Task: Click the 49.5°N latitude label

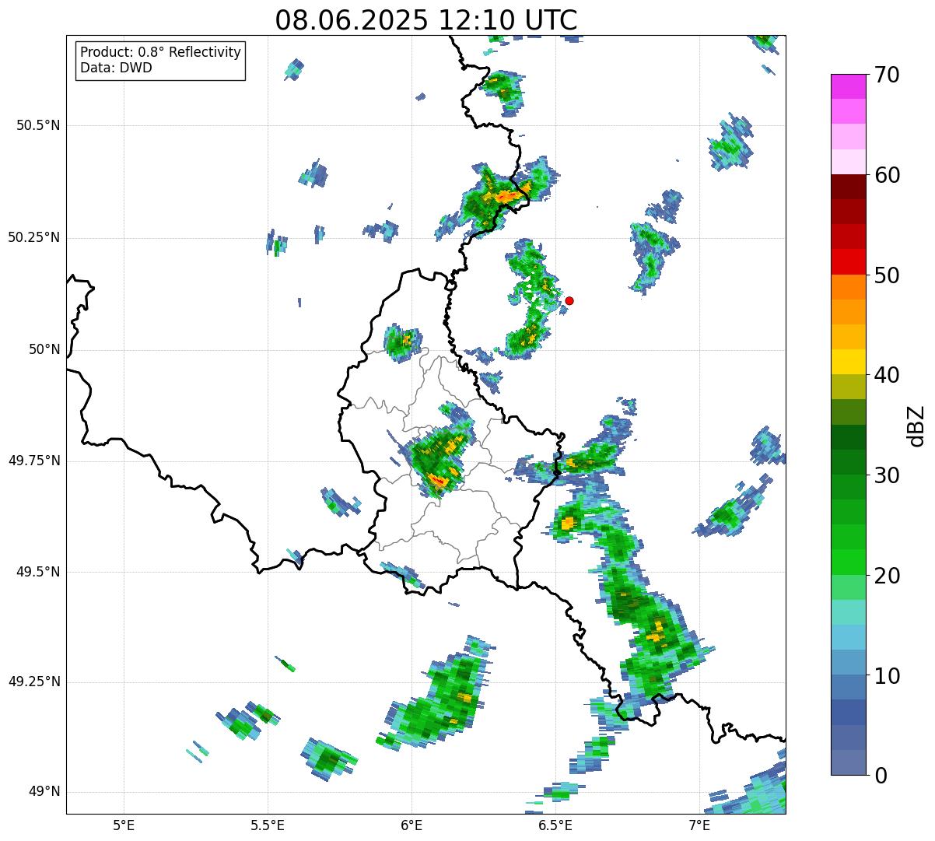Action: [x=39, y=572]
